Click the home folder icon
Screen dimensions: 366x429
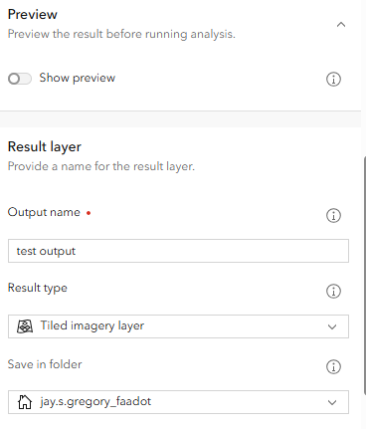click(25, 402)
